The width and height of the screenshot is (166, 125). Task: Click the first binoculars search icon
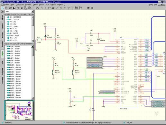click(x=77, y=8)
